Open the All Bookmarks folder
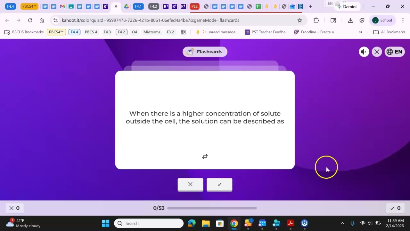The height and width of the screenshot is (231, 410). click(x=389, y=32)
